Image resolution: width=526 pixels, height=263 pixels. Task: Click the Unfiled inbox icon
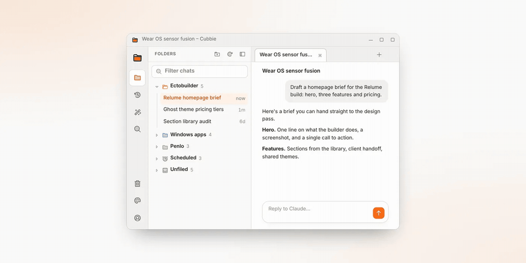[165, 170]
